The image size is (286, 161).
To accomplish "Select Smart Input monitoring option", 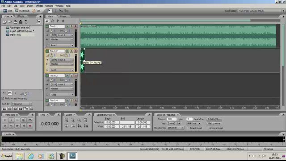I will 188,128.
